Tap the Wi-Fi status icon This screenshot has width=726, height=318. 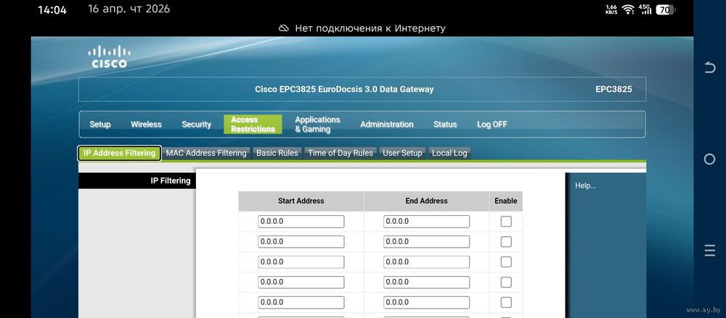point(628,9)
